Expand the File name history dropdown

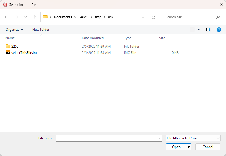(x=159, y=138)
